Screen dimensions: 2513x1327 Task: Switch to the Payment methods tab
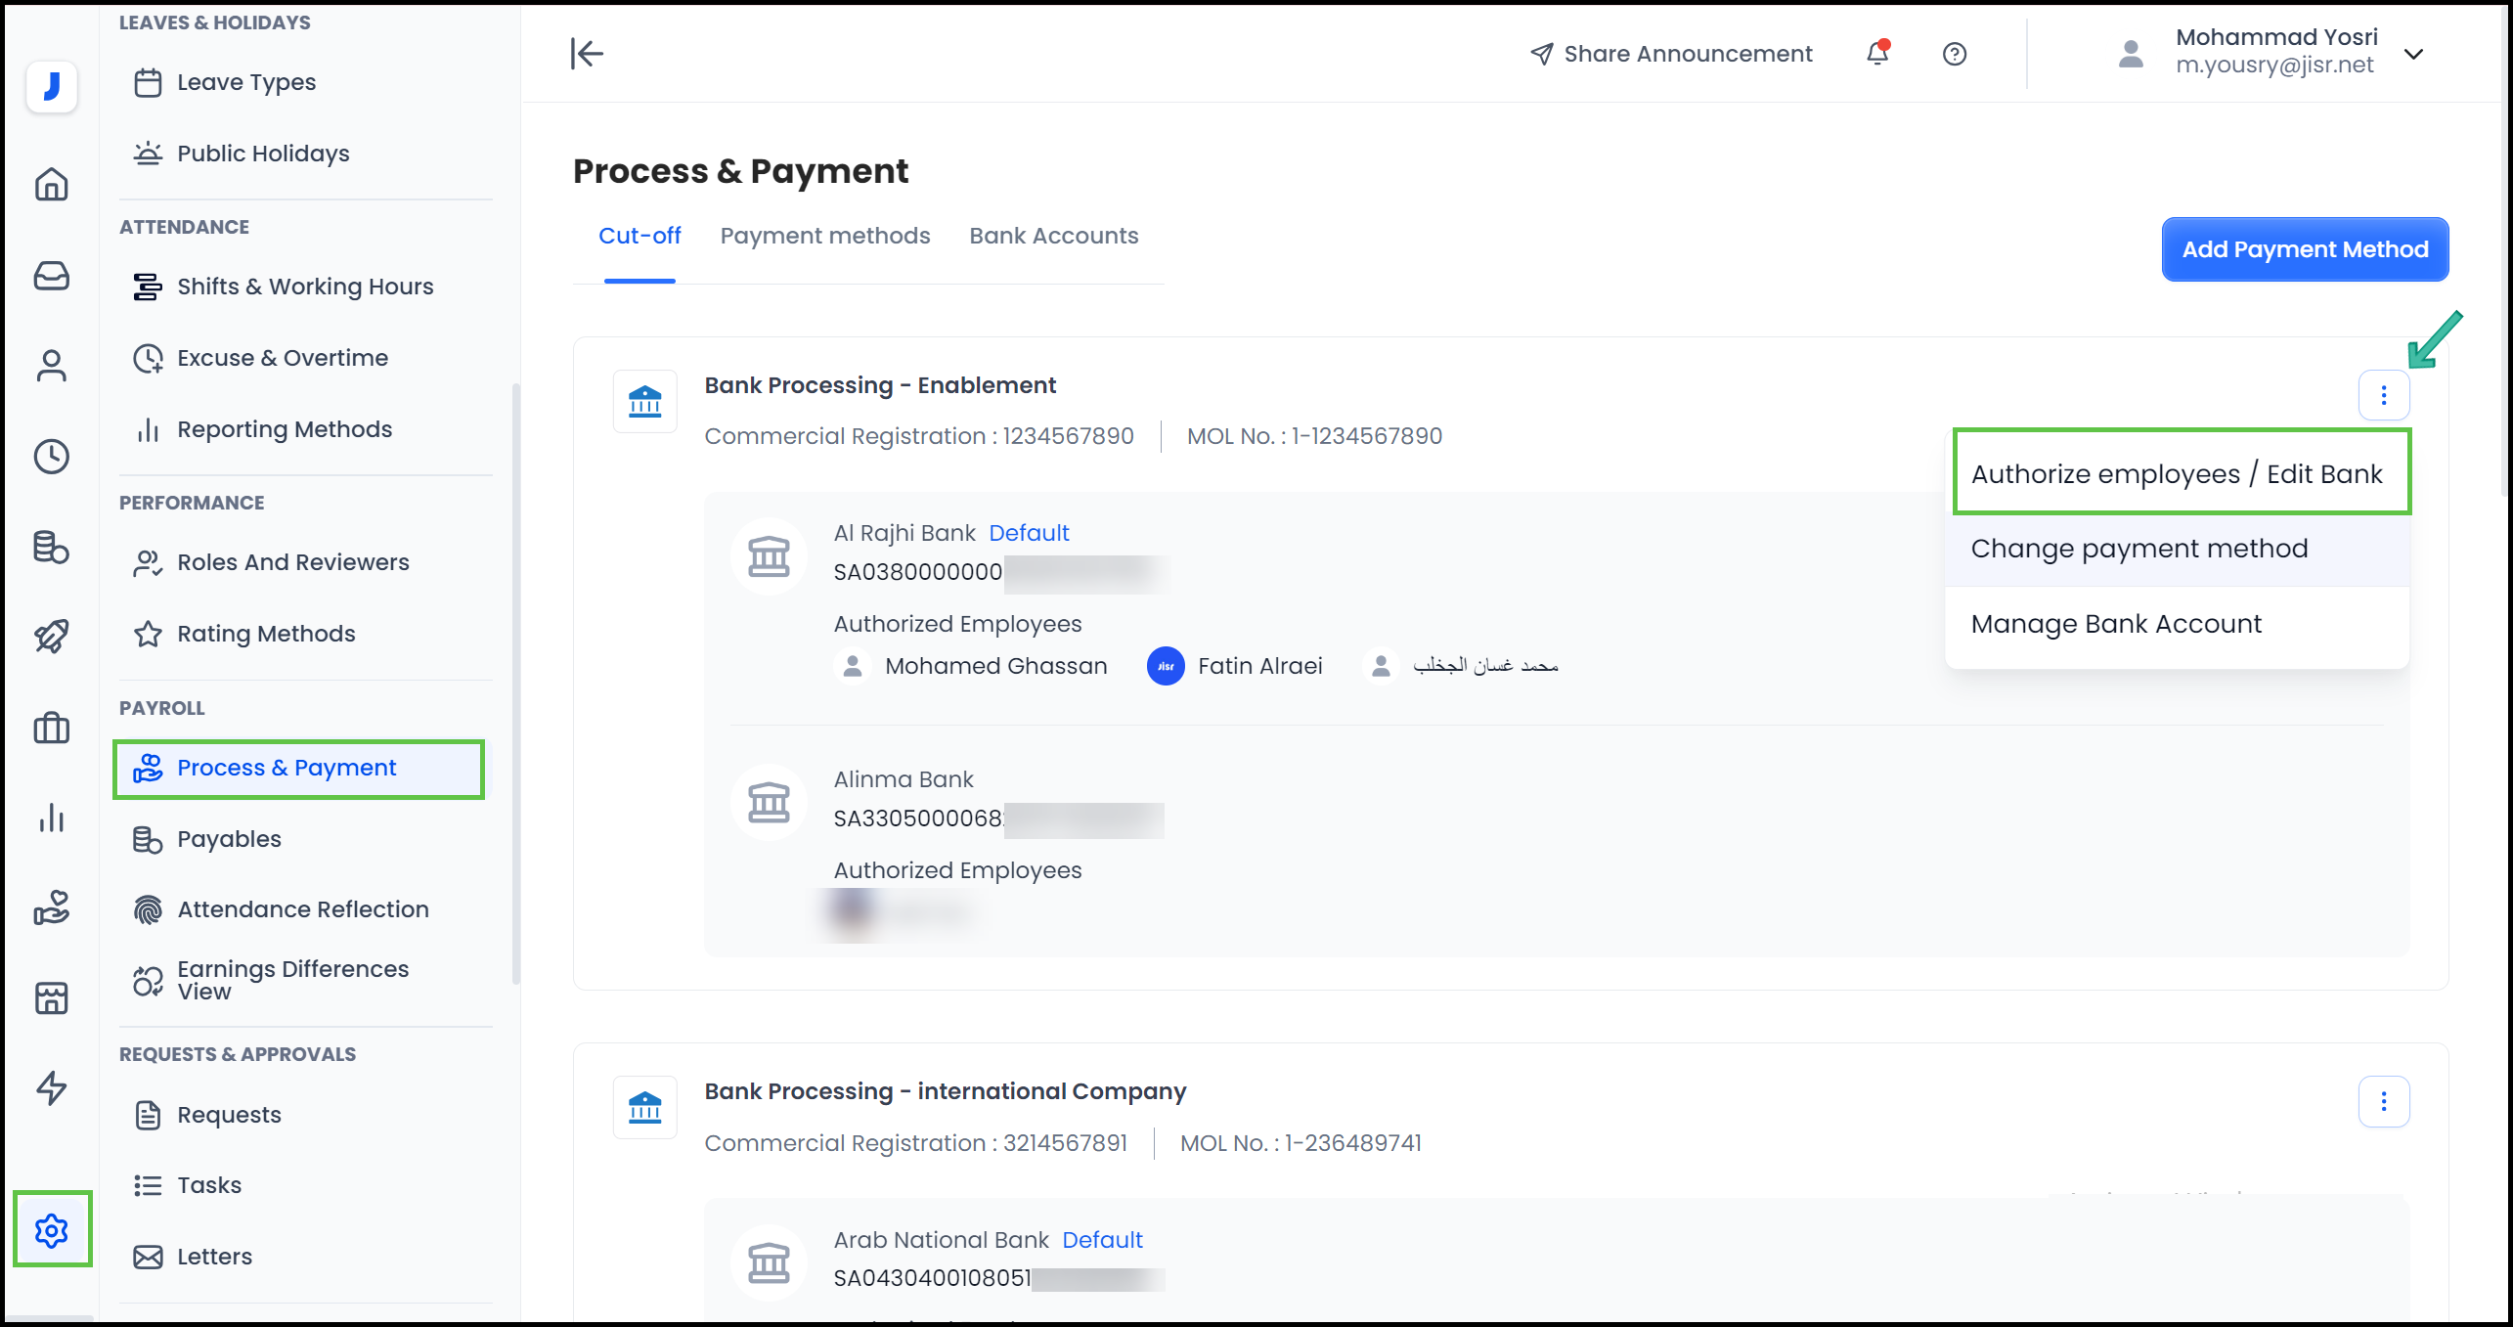point(824,236)
